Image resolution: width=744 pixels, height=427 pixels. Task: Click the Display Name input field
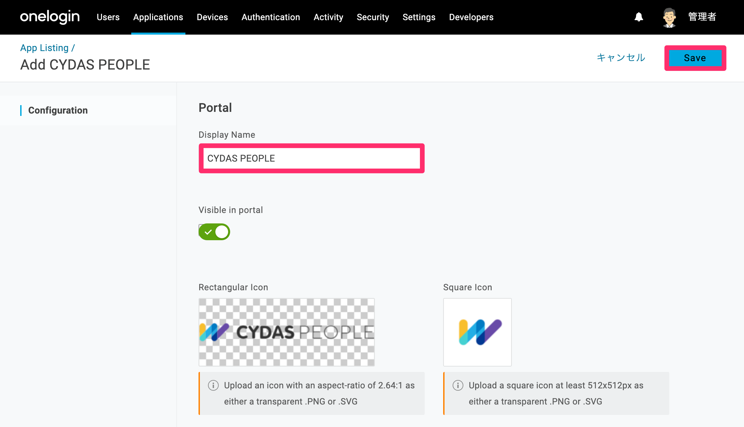click(x=312, y=158)
